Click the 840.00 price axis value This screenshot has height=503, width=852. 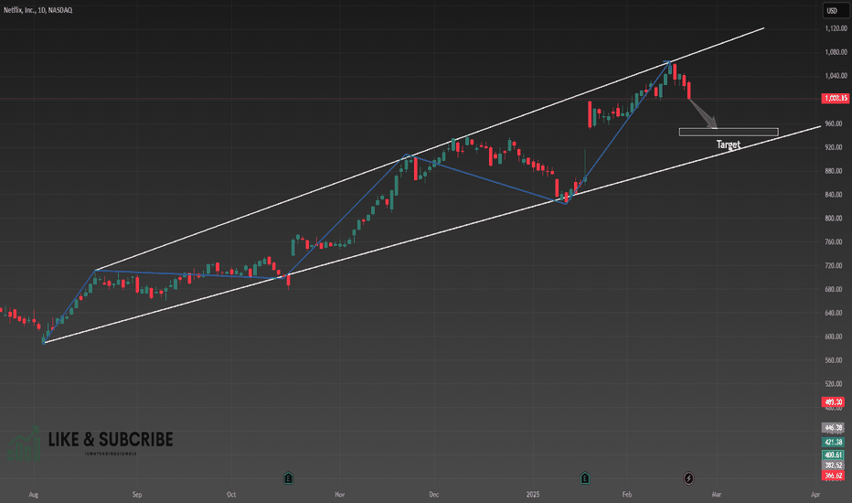tap(834, 195)
